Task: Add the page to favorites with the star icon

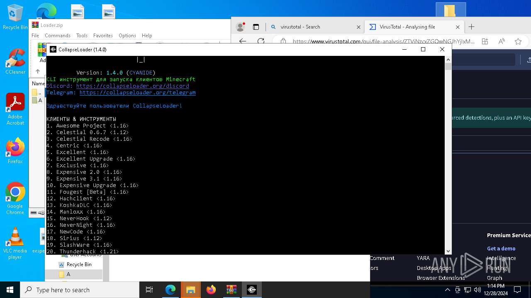Action: point(518,41)
